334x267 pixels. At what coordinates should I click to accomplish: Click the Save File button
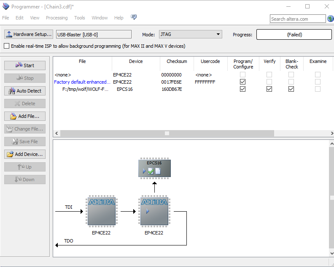(25, 142)
